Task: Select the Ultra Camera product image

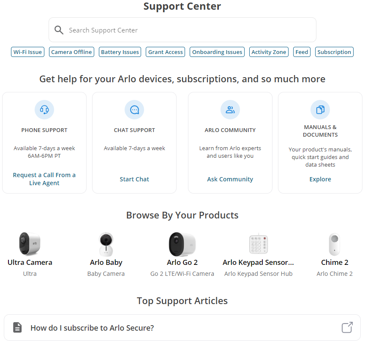Action: click(x=30, y=244)
